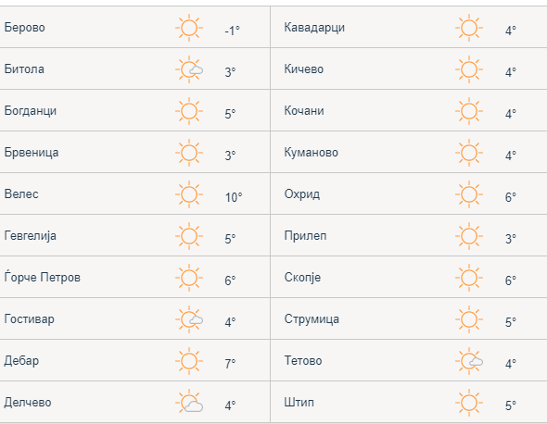Select the Струмица city name
Viewport: 547px width, 424px height.
pos(312,319)
